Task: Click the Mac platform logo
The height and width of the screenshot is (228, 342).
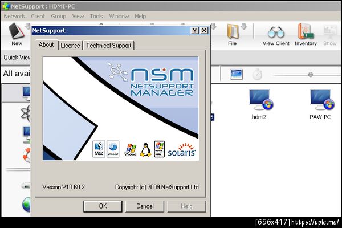Action: point(99,149)
